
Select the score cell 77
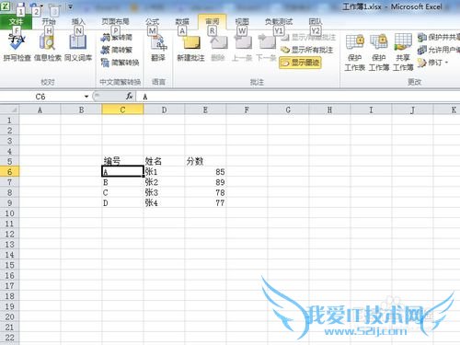coord(205,202)
